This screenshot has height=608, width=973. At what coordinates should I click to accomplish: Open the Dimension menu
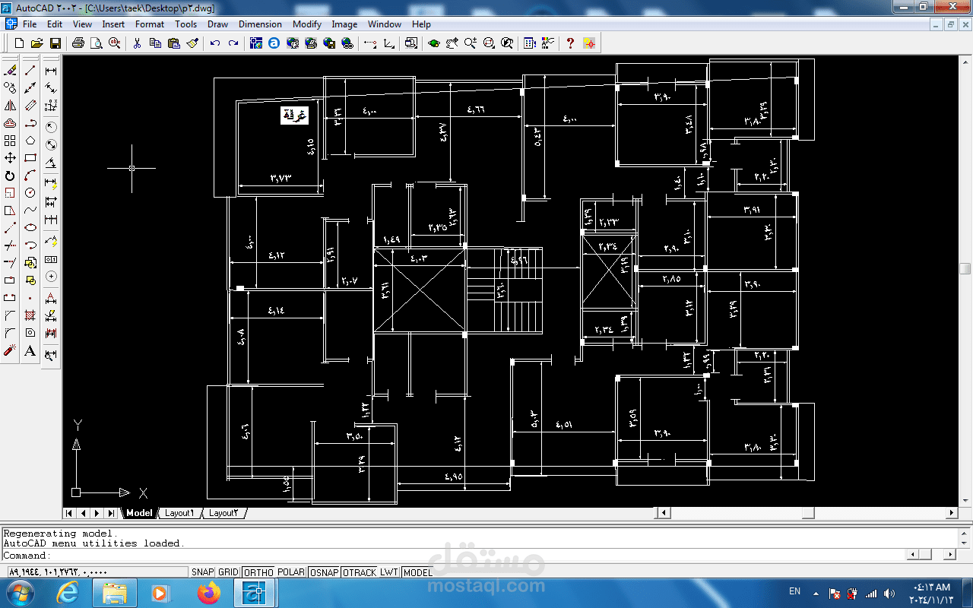tap(260, 24)
